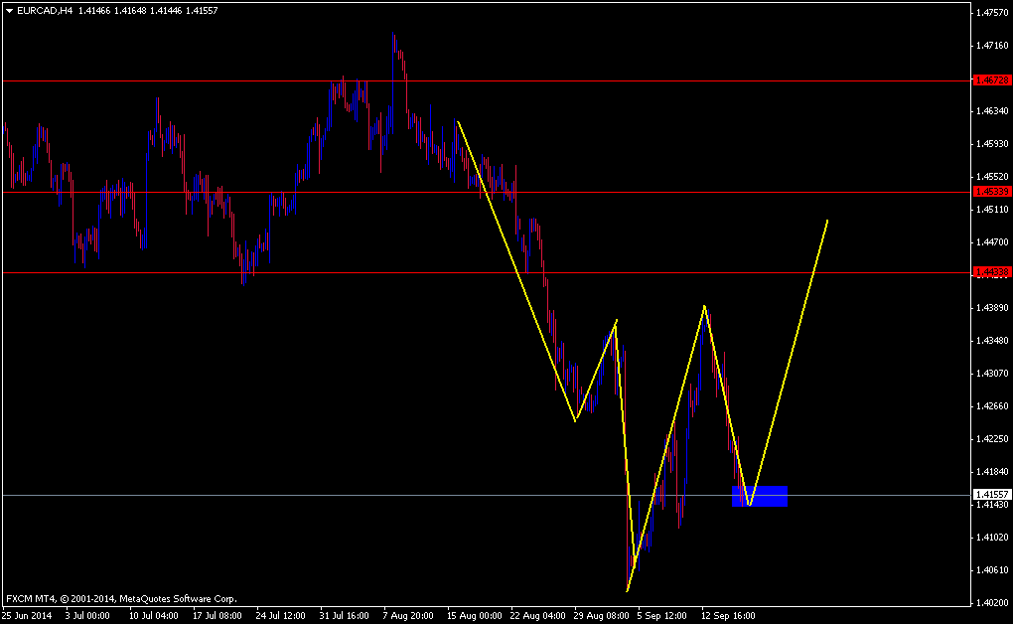
Task: Click the price scale value 1.43070
Action: [x=992, y=373]
